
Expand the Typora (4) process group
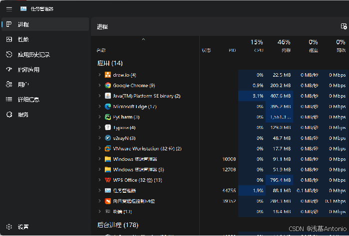click(100, 127)
